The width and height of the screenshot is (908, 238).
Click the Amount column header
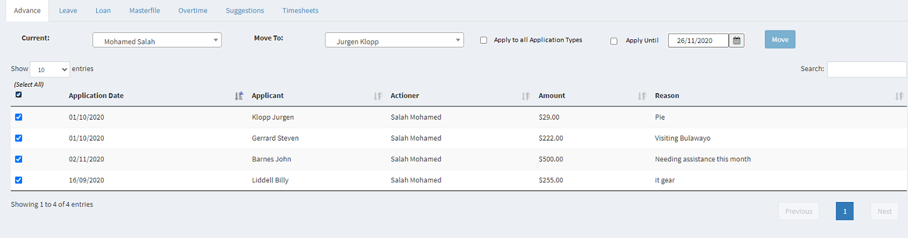click(x=552, y=96)
